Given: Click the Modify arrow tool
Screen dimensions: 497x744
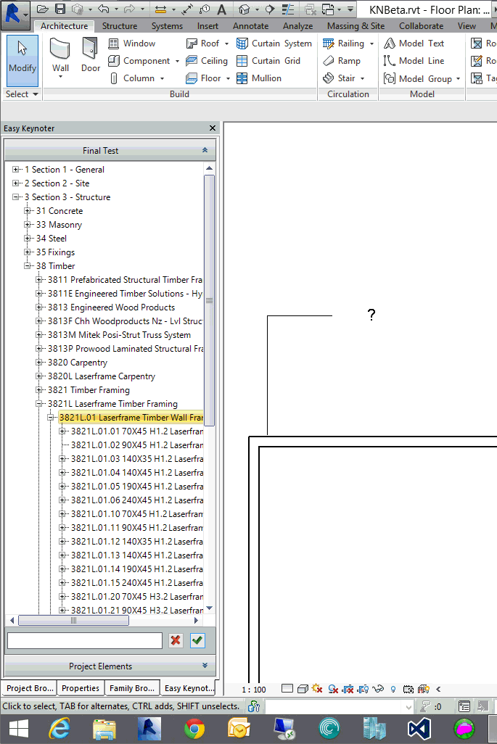Looking at the screenshot, I should click(22, 59).
